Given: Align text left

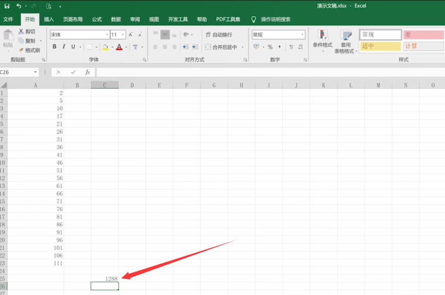Looking at the screenshot, I should 155,47.
